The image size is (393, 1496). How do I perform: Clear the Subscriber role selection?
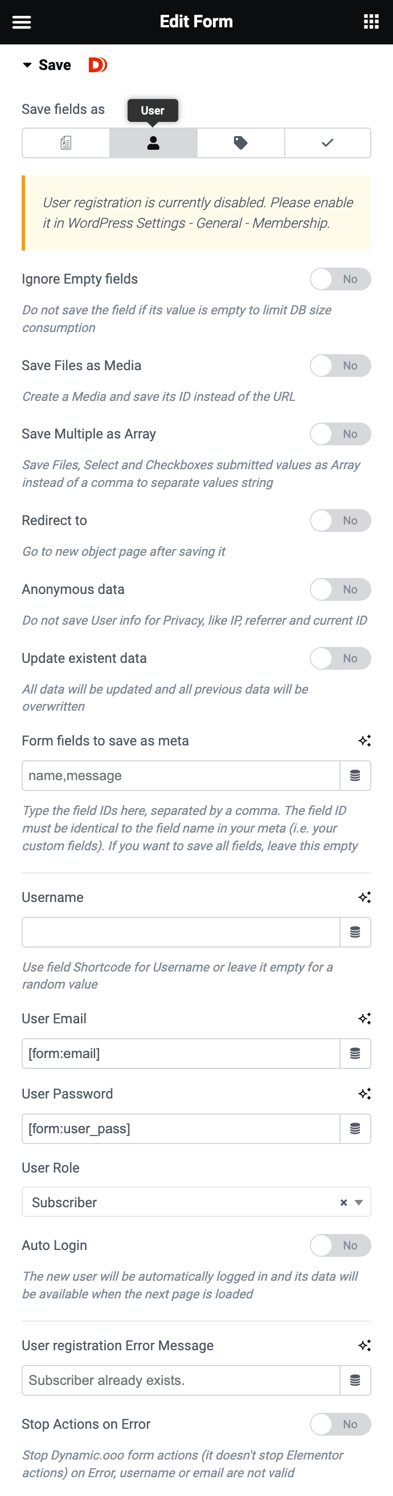(342, 1202)
